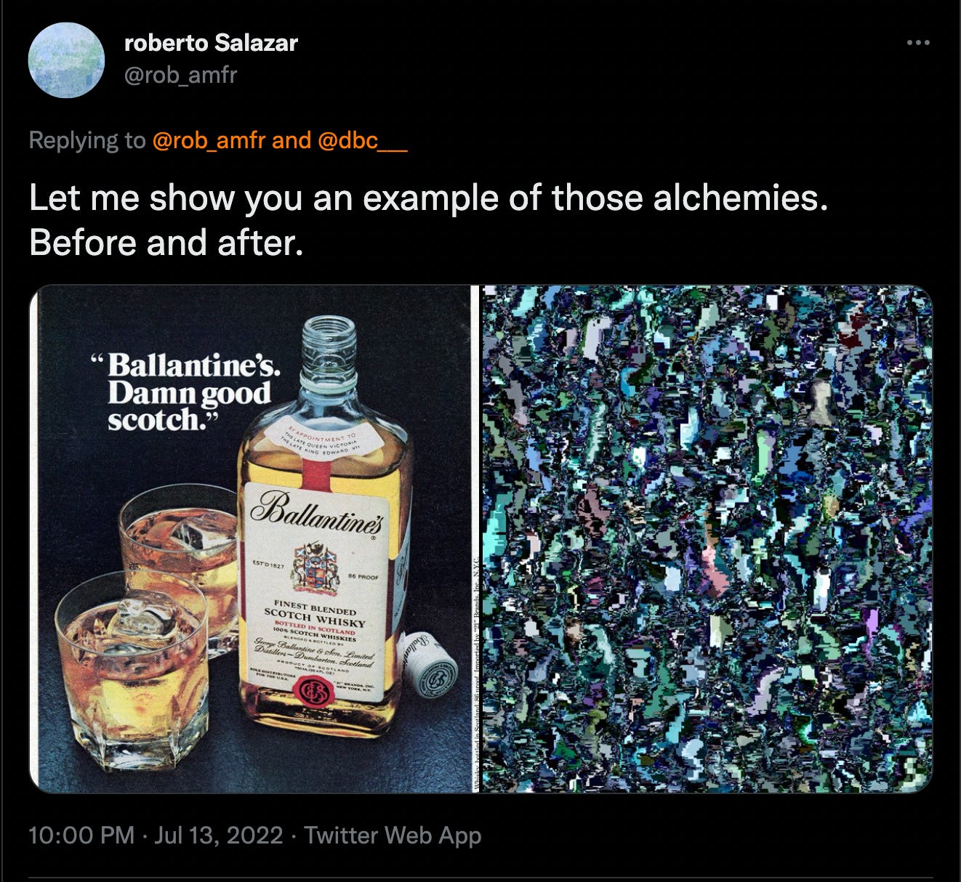
Task: Click the 'Before and after.' text line
Action: (x=166, y=243)
